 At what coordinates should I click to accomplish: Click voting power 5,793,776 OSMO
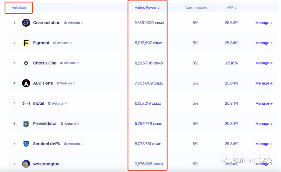click(148, 124)
